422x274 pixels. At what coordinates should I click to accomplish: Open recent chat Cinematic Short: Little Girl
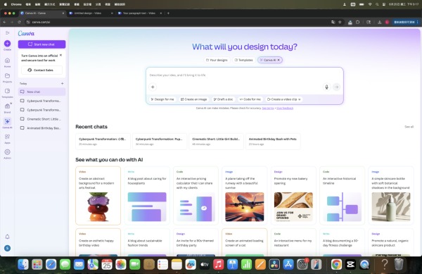(216, 142)
